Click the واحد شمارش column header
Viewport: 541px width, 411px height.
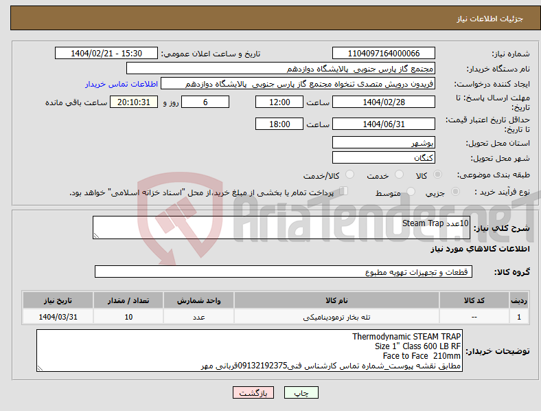(198, 300)
